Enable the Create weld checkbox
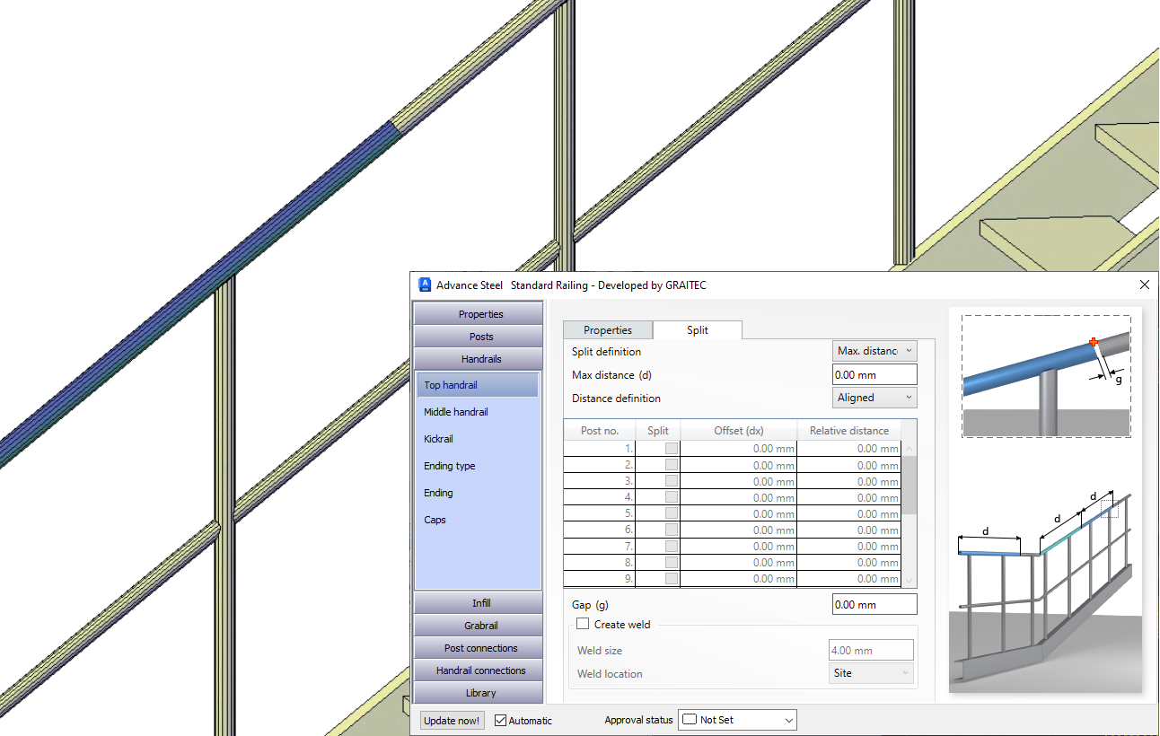Viewport: 1160px width, 736px height. [x=583, y=624]
